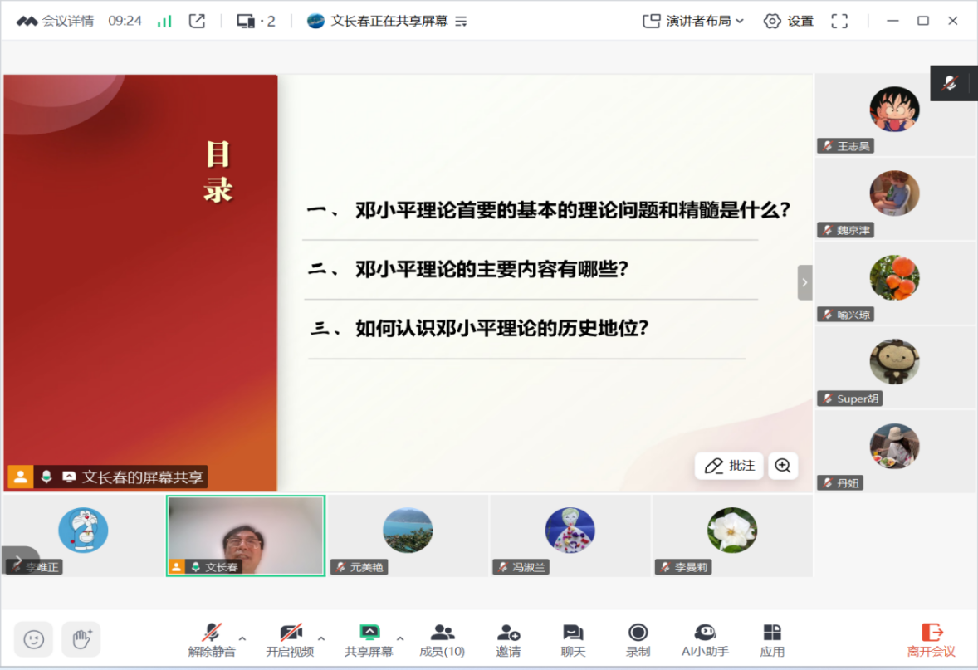Click the 批注 annotate button
The height and width of the screenshot is (670, 978).
pyautogui.click(x=729, y=466)
